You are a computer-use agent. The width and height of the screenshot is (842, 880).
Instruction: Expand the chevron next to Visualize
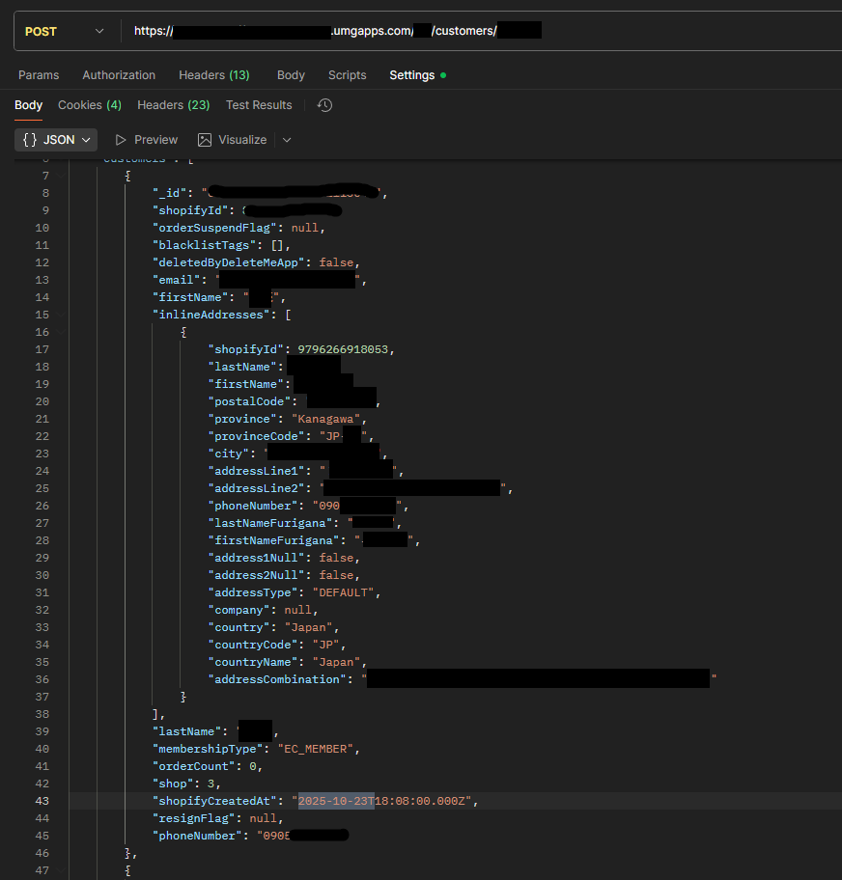(287, 140)
